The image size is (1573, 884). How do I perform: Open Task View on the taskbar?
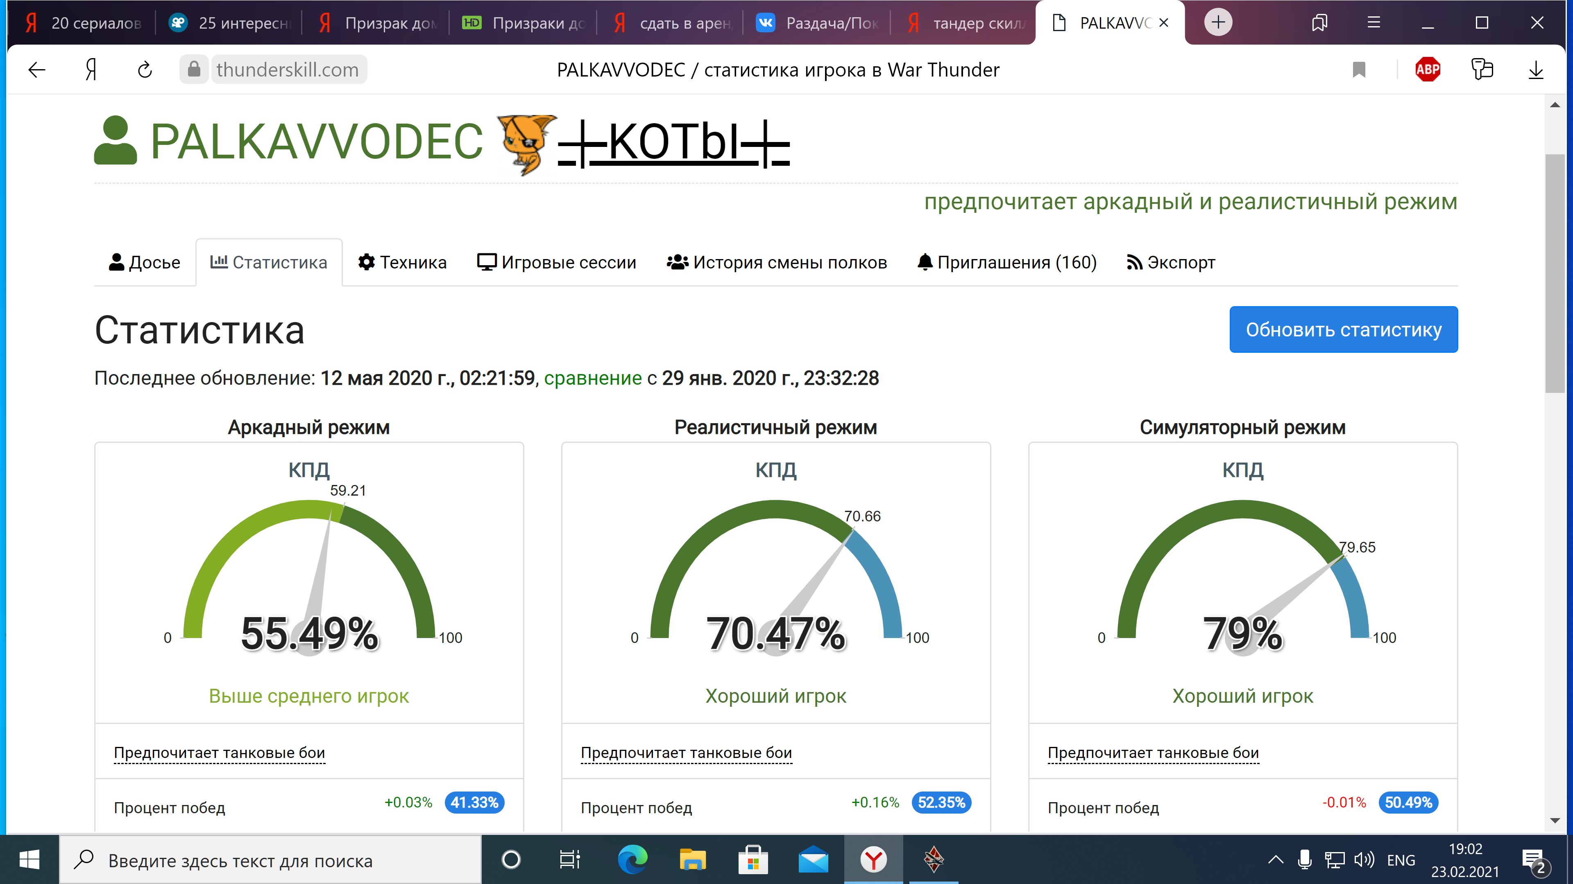tap(570, 860)
